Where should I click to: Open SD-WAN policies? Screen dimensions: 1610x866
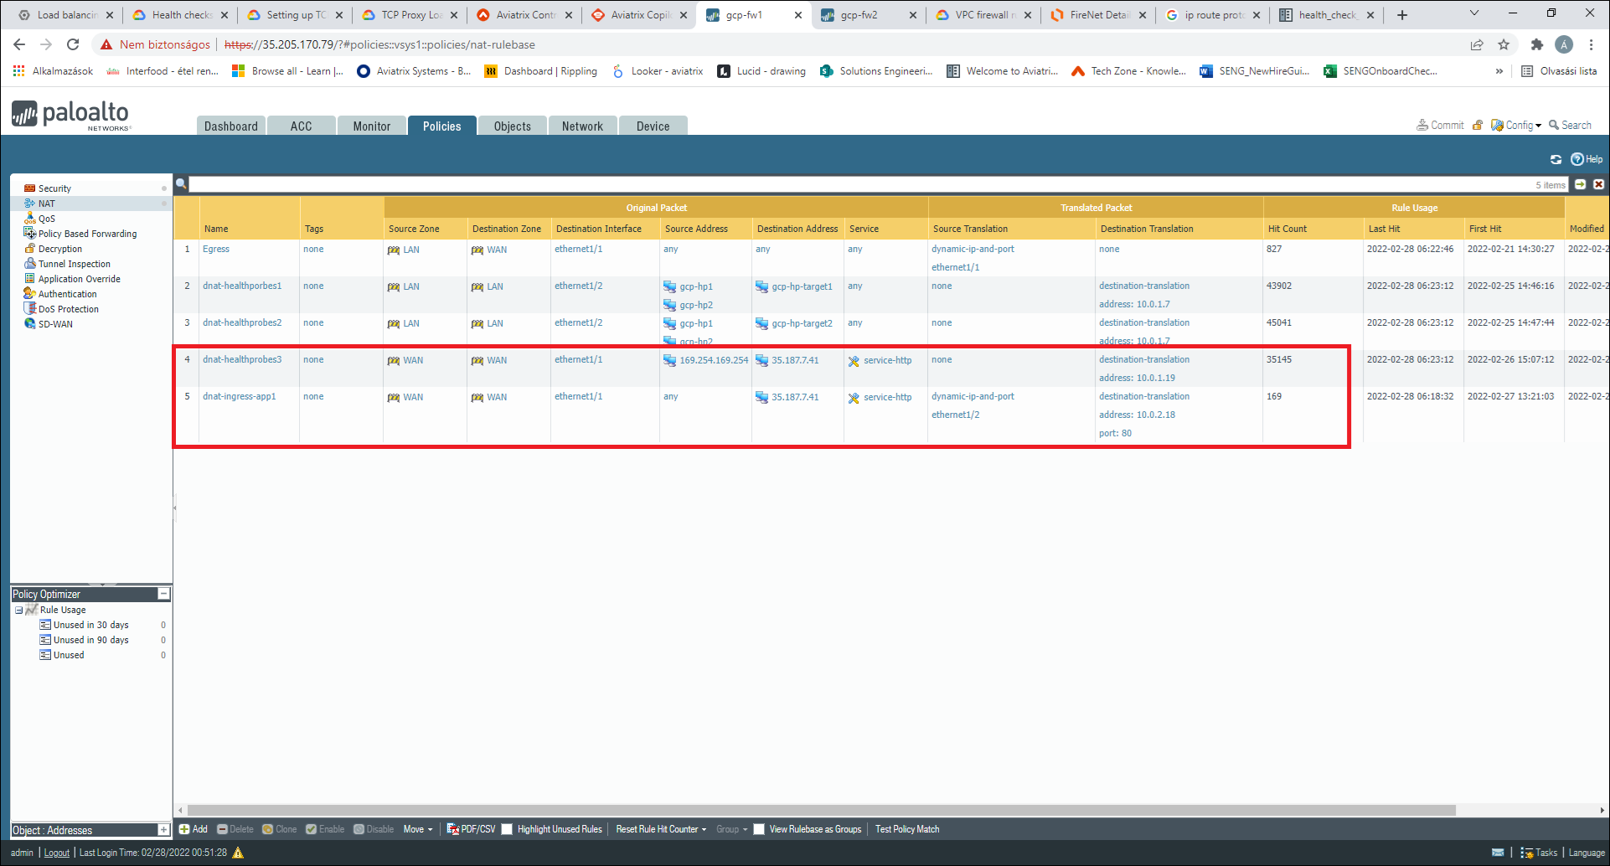click(55, 323)
